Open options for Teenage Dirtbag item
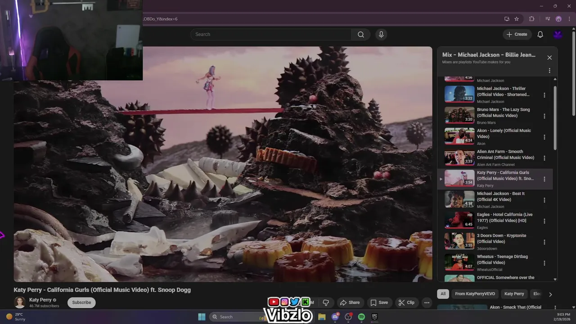 [x=544, y=263]
